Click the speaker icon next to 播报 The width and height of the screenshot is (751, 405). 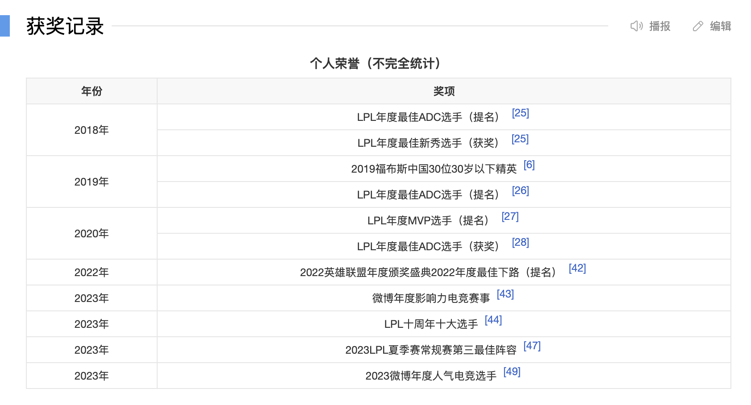tap(636, 26)
